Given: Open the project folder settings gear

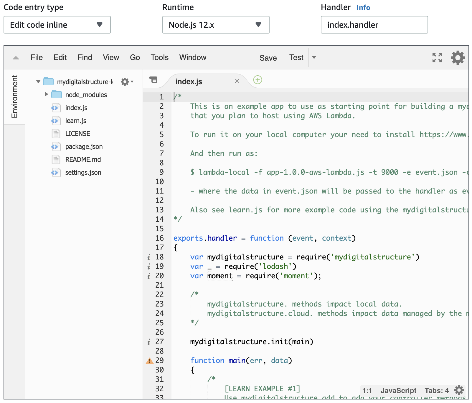Looking at the screenshot, I should tap(127, 82).
